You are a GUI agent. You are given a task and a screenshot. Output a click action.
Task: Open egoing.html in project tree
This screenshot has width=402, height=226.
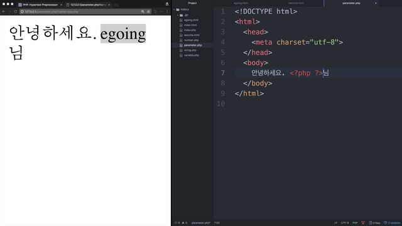pos(191,20)
